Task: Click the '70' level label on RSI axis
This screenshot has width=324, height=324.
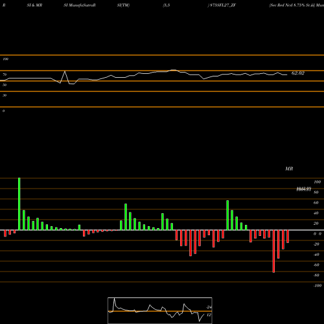Action: [x=5, y=75]
